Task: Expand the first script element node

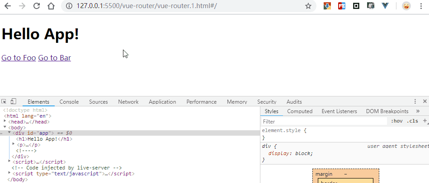Action: pyautogui.click(x=9, y=162)
